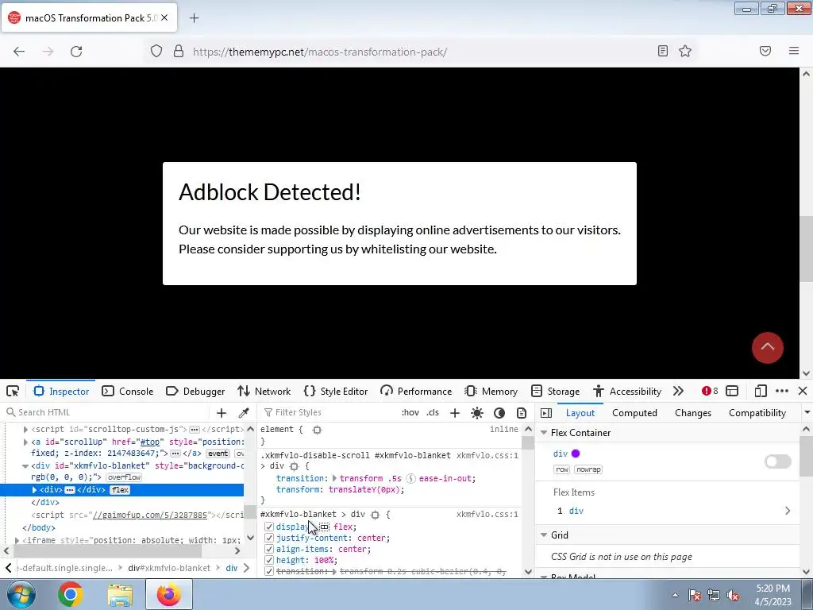The height and width of the screenshot is (610, 813).
Task: Expand the scrollUp anchor node
Action: click(x=25, y=442)
